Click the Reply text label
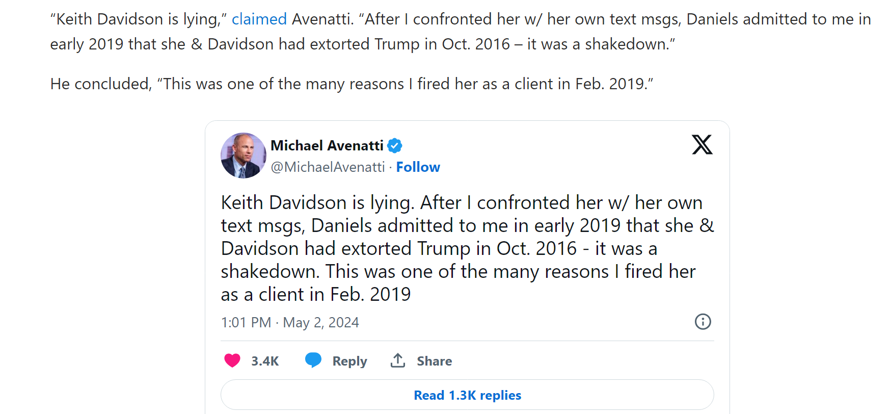This screenshot has width=891, height=414. click(x=349, y=361)
